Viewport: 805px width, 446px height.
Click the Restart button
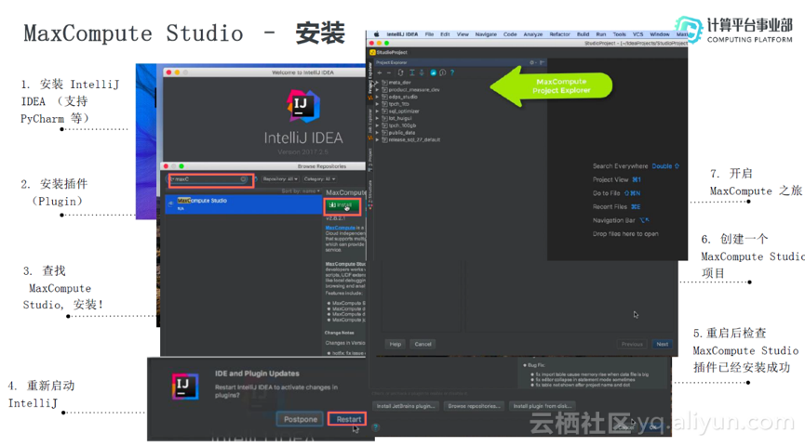[x=348, y=419]
